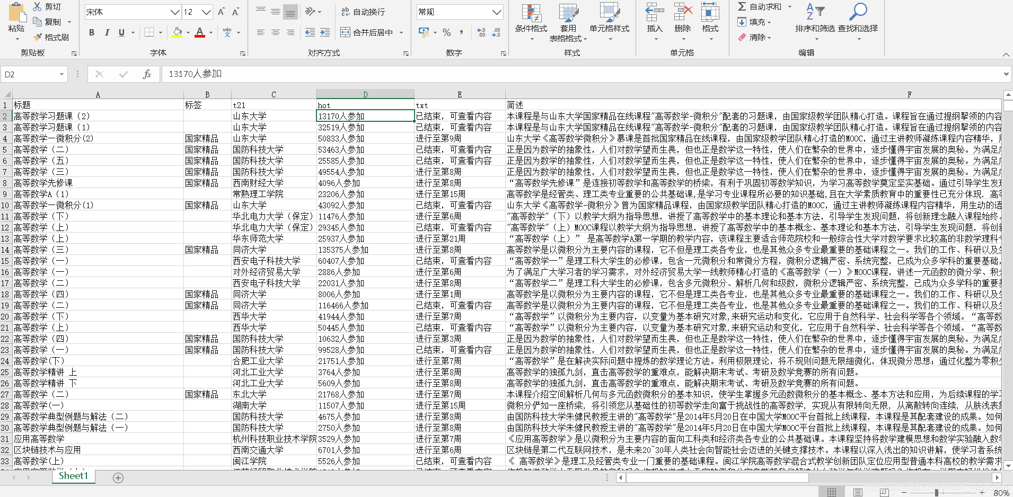Click the fill color bucket icon

pos(177,32)
